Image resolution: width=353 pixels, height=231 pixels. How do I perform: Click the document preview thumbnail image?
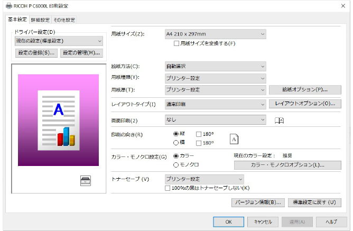[x=58, y=120]
